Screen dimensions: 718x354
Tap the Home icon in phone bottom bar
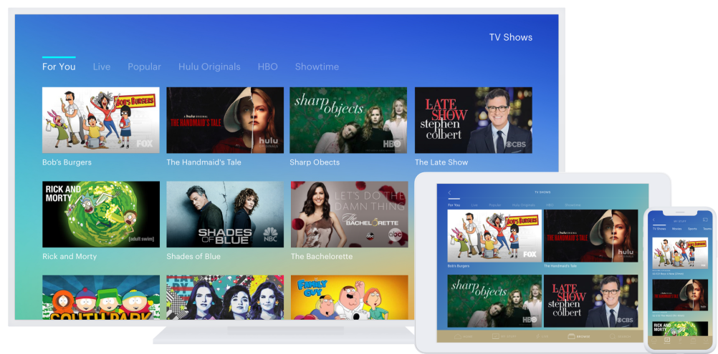(654, 340)
